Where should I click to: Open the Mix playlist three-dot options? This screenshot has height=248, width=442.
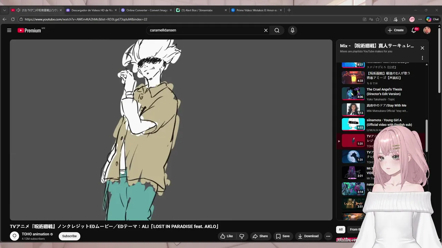[422, 58]
